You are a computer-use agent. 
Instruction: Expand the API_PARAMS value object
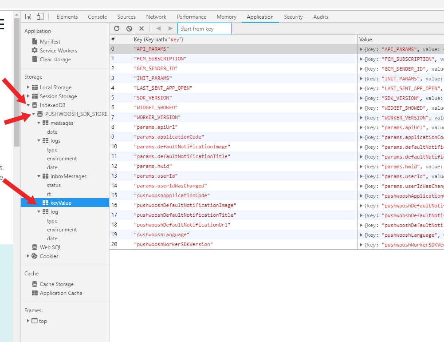click(x=361, y=49)
